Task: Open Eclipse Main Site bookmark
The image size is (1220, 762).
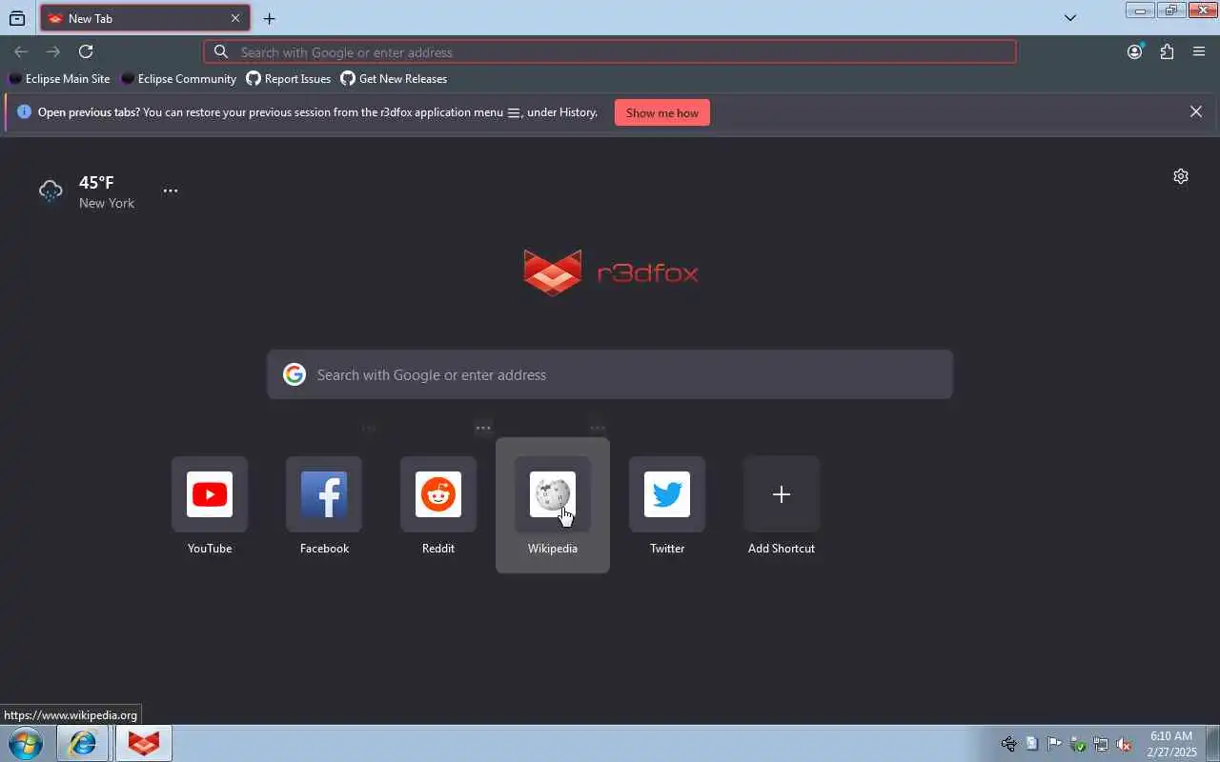Action: (59, 79)
